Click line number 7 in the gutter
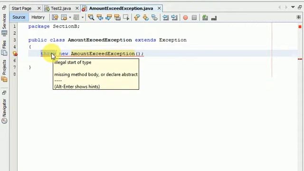This screenshot has height=171, width=304. 15,67
